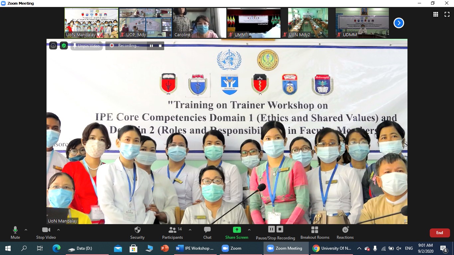The height and width of the screenshot is (255, 454).
Task: Click the Recording... status label
Action: pyautogui.click(x=129, y=46)
